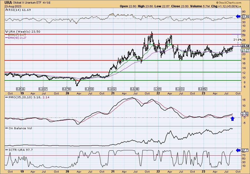This screenshot has height=174, width=250.
Task: Select the SCTR-URA 97.7 panel label
Action: pos(21,150)
